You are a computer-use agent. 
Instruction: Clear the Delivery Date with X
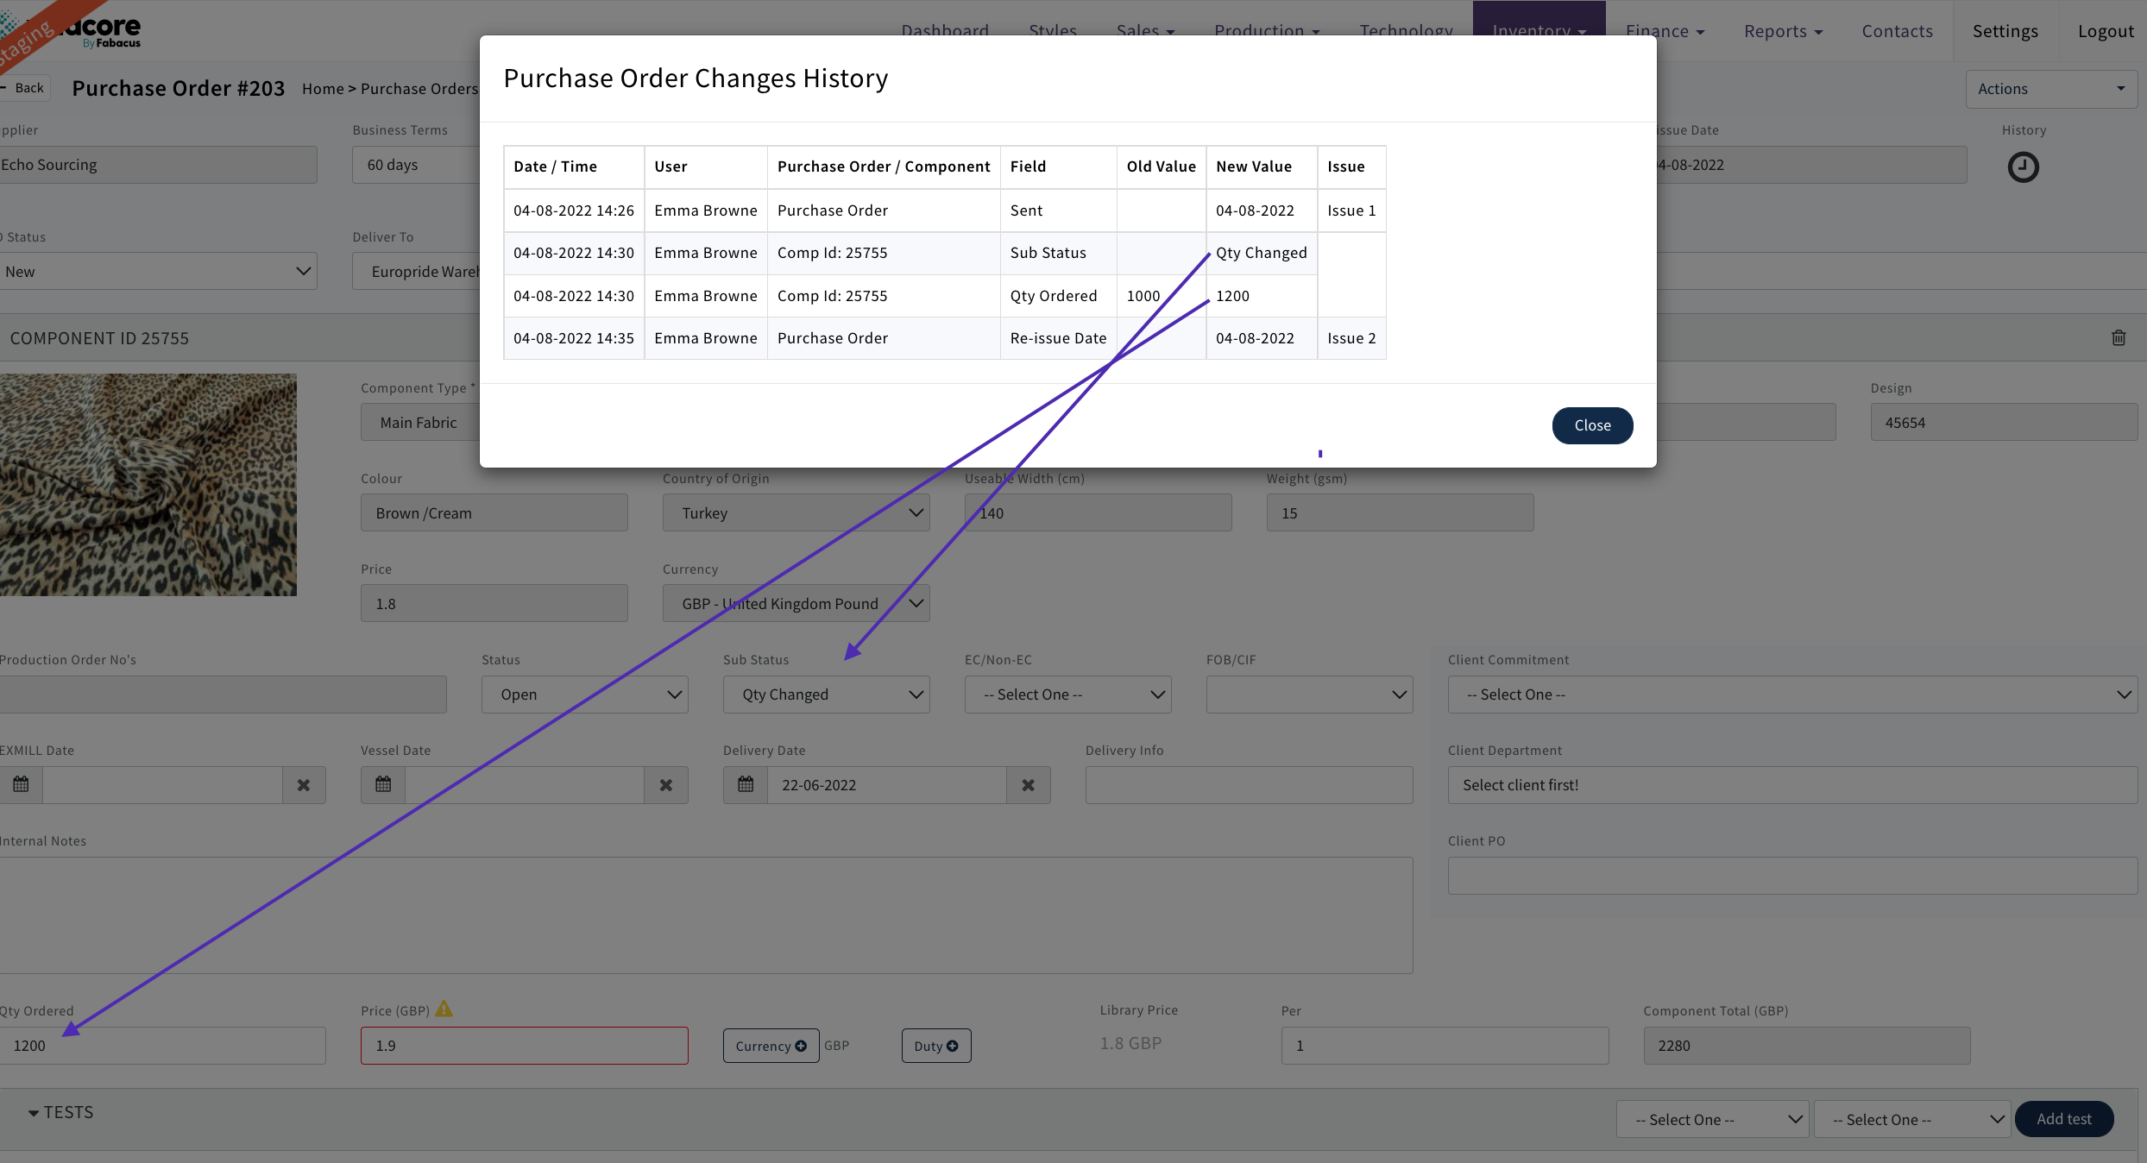(x=1028, y=784)
